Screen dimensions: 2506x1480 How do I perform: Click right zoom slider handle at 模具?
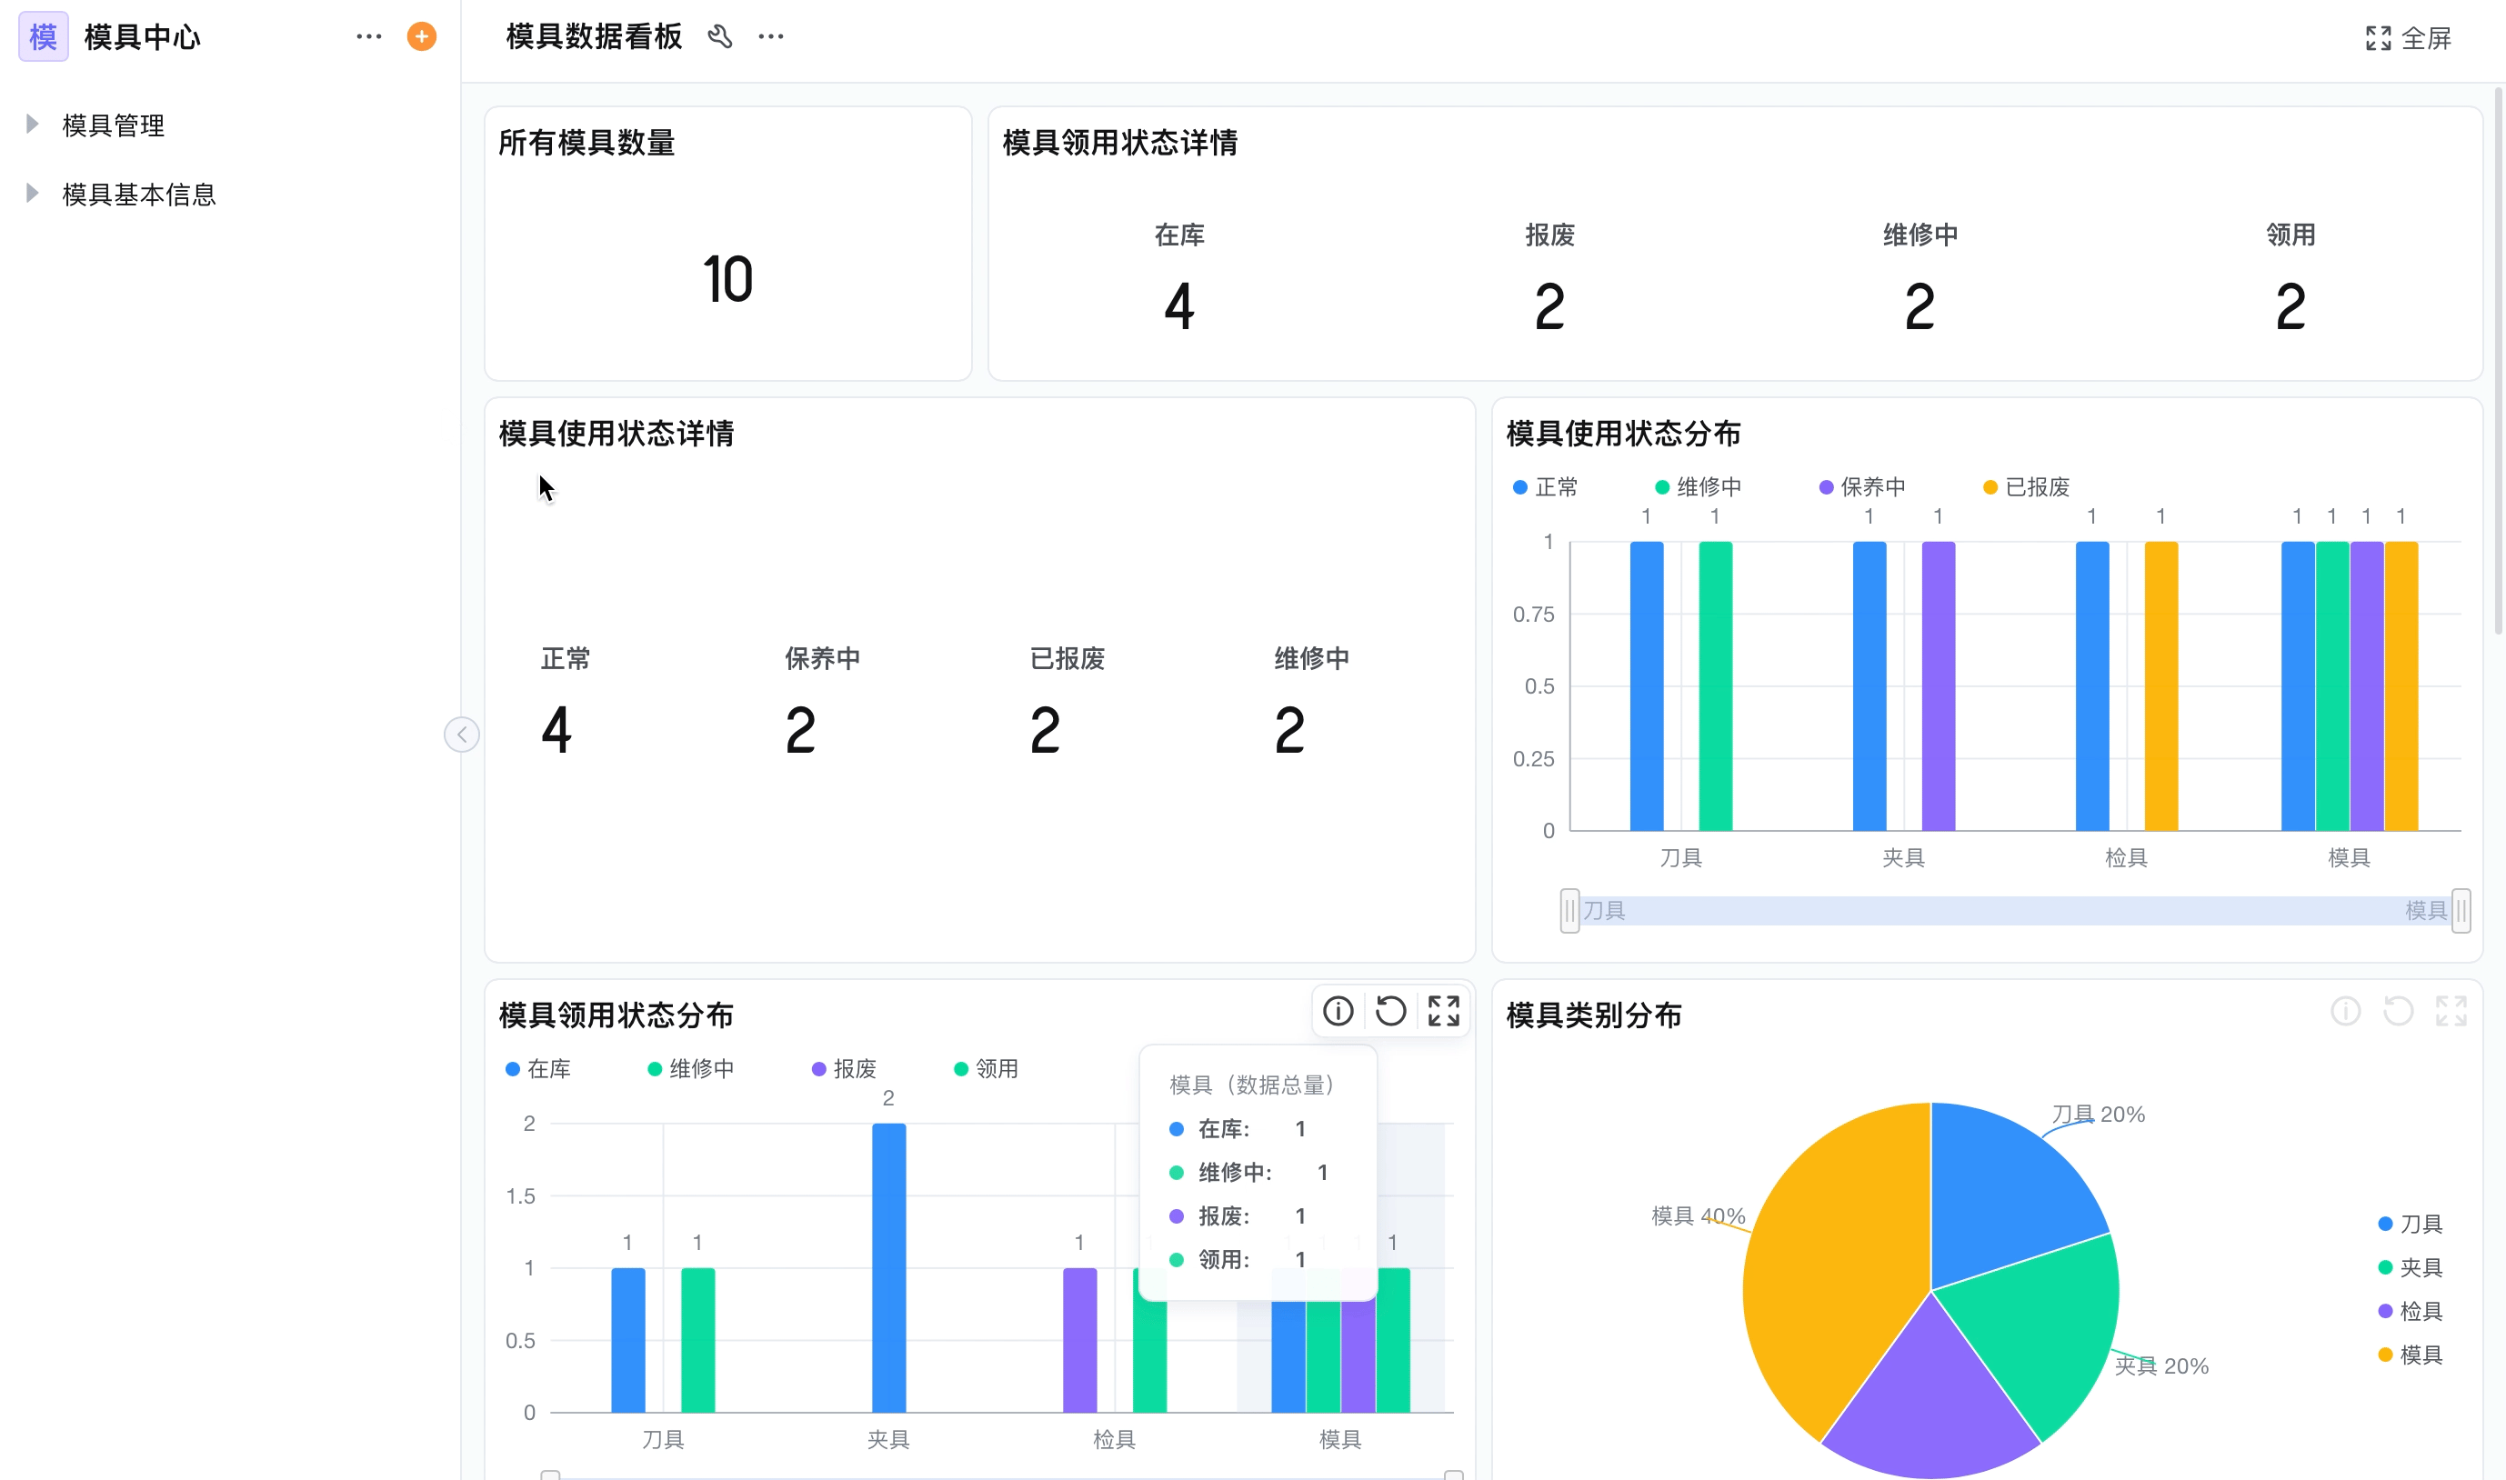2461,911
